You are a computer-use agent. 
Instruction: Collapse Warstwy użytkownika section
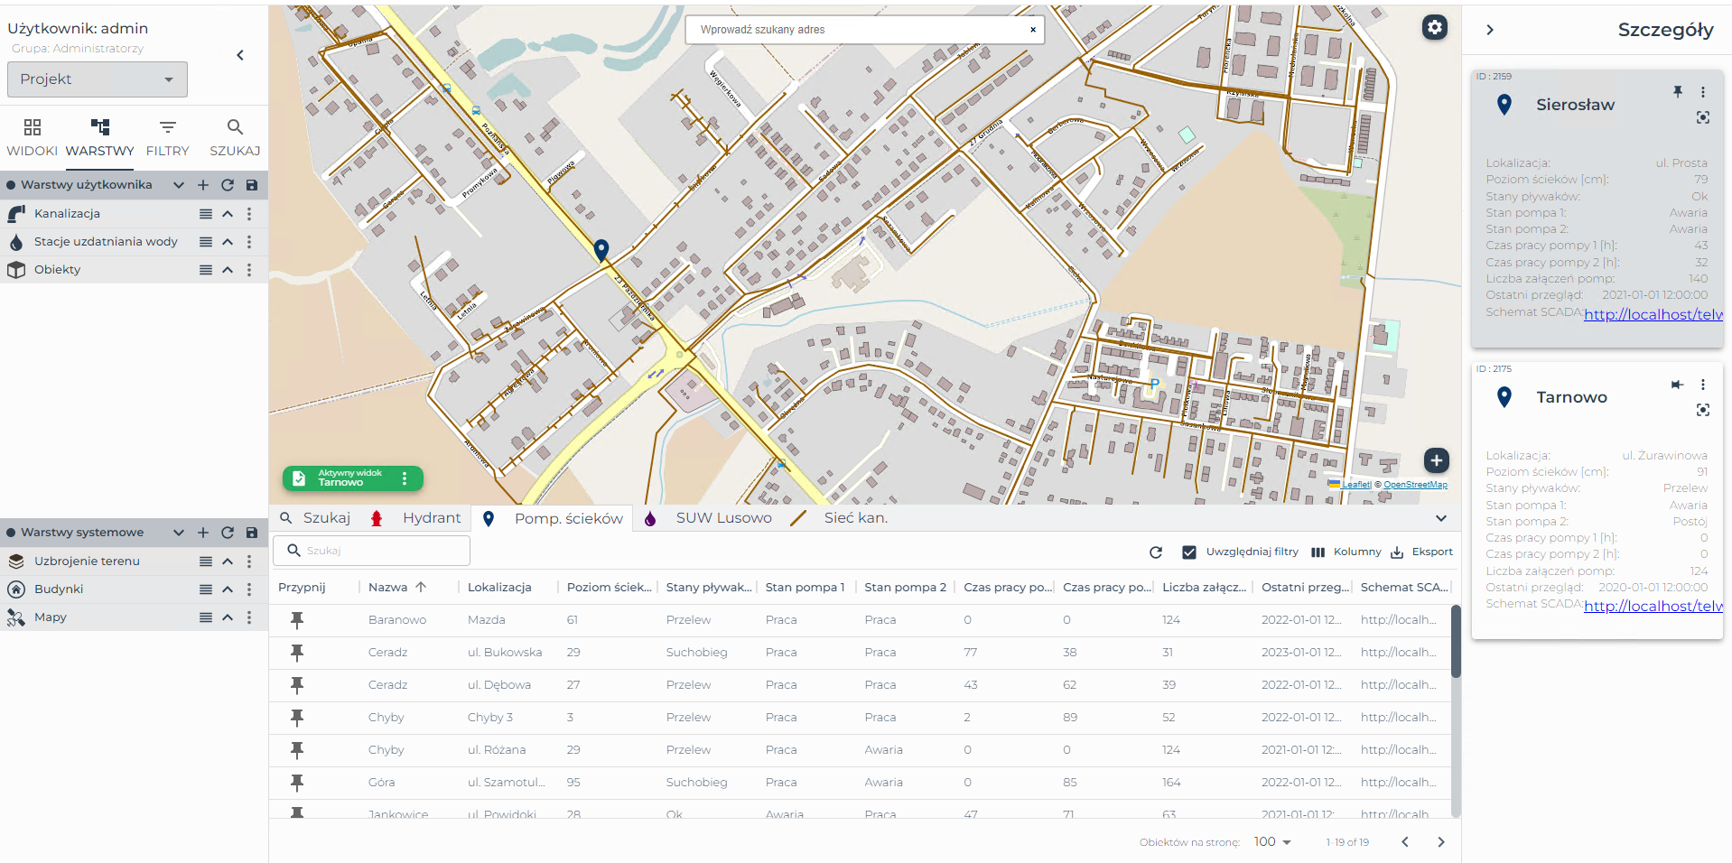click(x=179, y=185)
